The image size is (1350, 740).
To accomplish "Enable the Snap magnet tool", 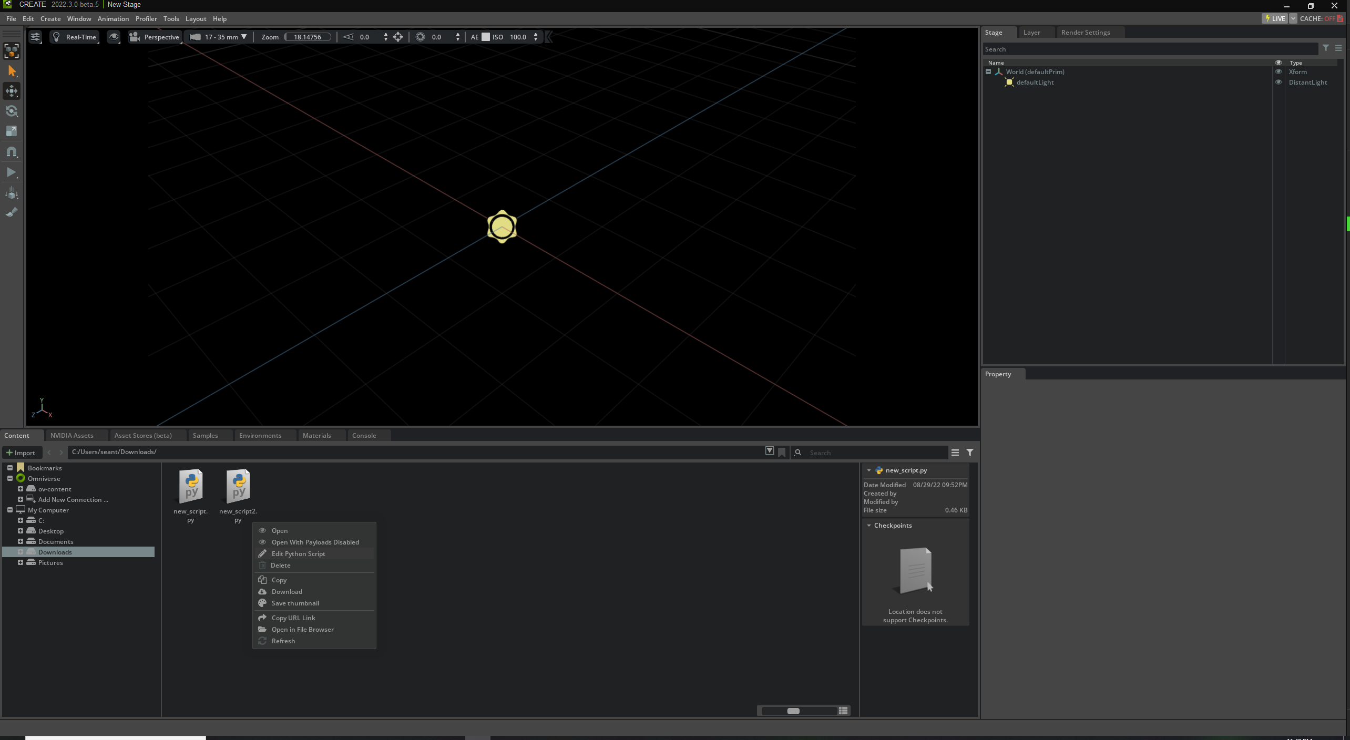I will 12,152.
